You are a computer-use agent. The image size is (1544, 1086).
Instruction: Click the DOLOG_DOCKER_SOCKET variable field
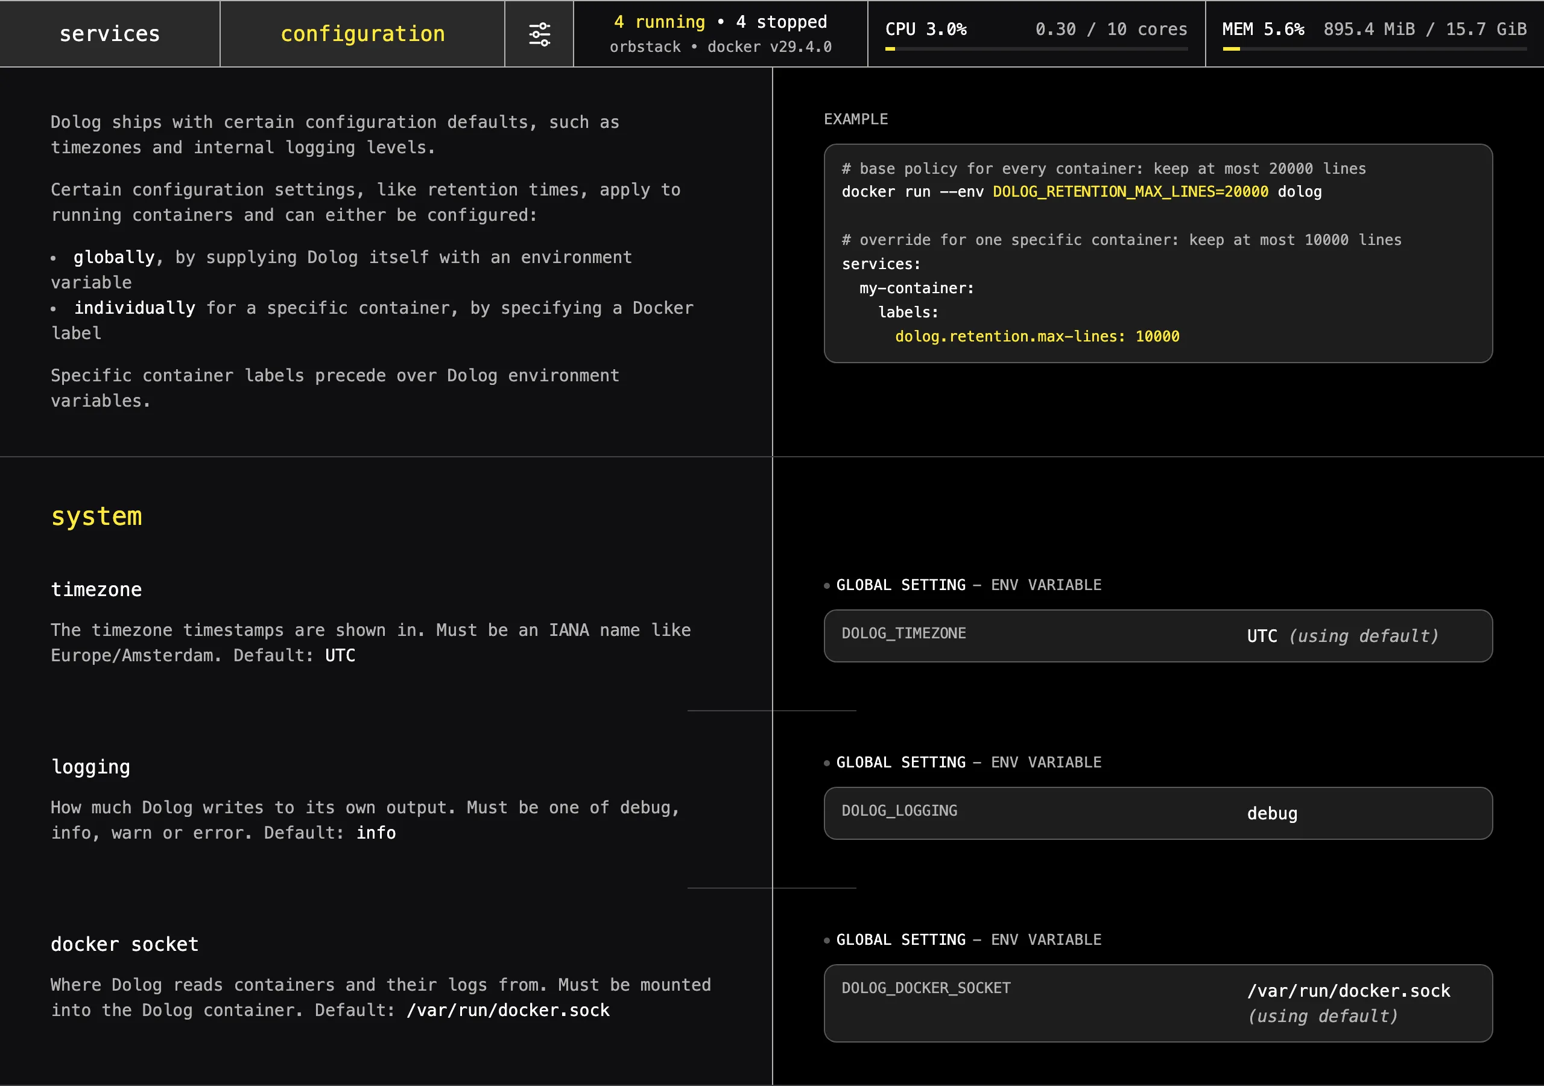pyautogui.click(x=1158, y=1003)
